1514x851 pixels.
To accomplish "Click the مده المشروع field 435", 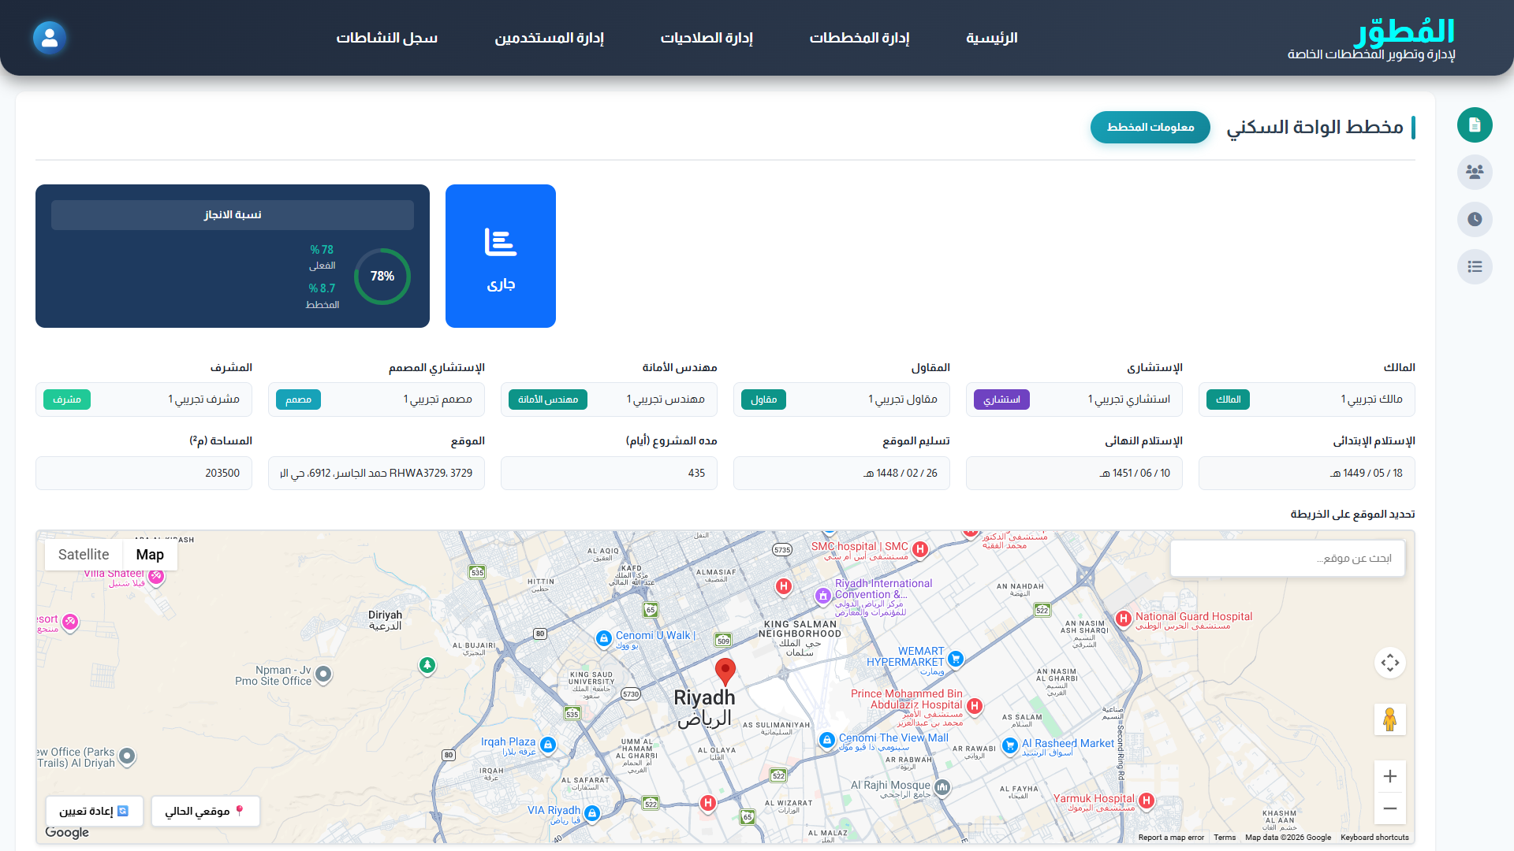I will [x=609, y=473].
